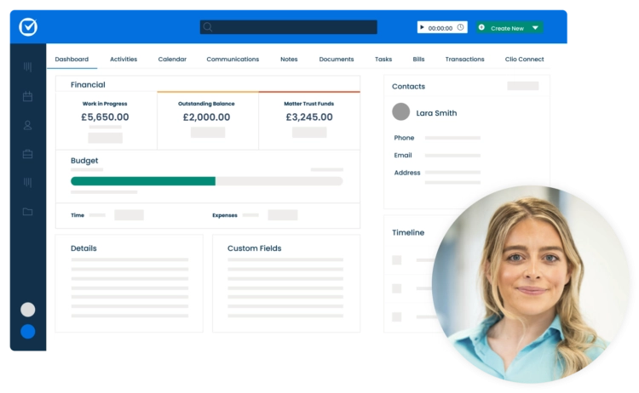Open the calendar icon in the sidebar
Viewport: 639px width, 393px height.
click(x=27, y=96)
